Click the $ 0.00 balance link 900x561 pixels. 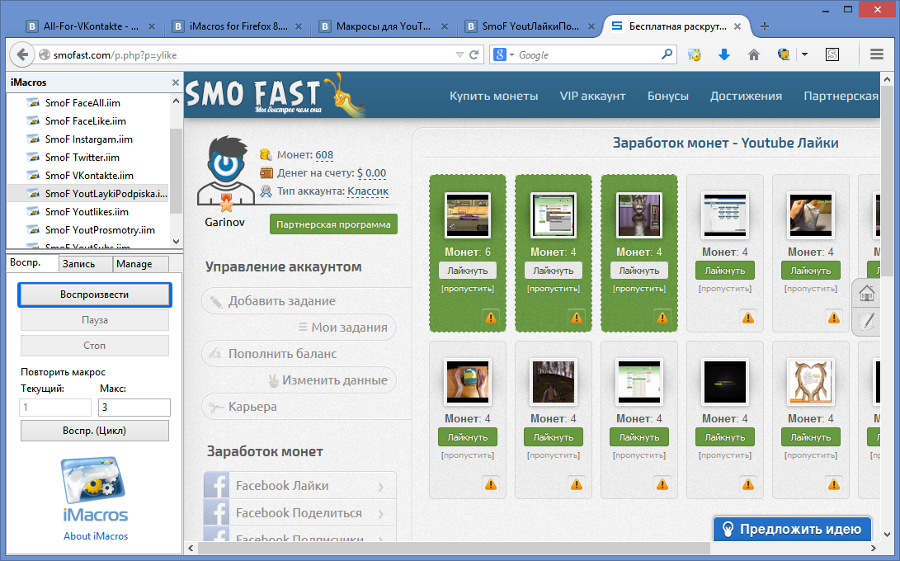[x=371, y=172]
